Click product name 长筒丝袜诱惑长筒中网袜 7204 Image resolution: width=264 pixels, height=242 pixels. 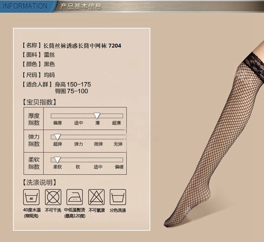82,46
